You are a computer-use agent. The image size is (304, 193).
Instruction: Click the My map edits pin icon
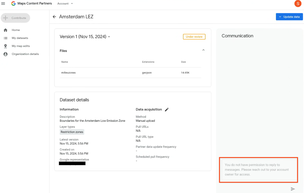pos(6,46)
